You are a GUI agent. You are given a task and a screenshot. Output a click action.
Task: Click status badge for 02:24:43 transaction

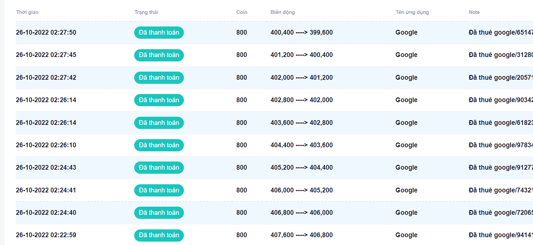point(159,168)
